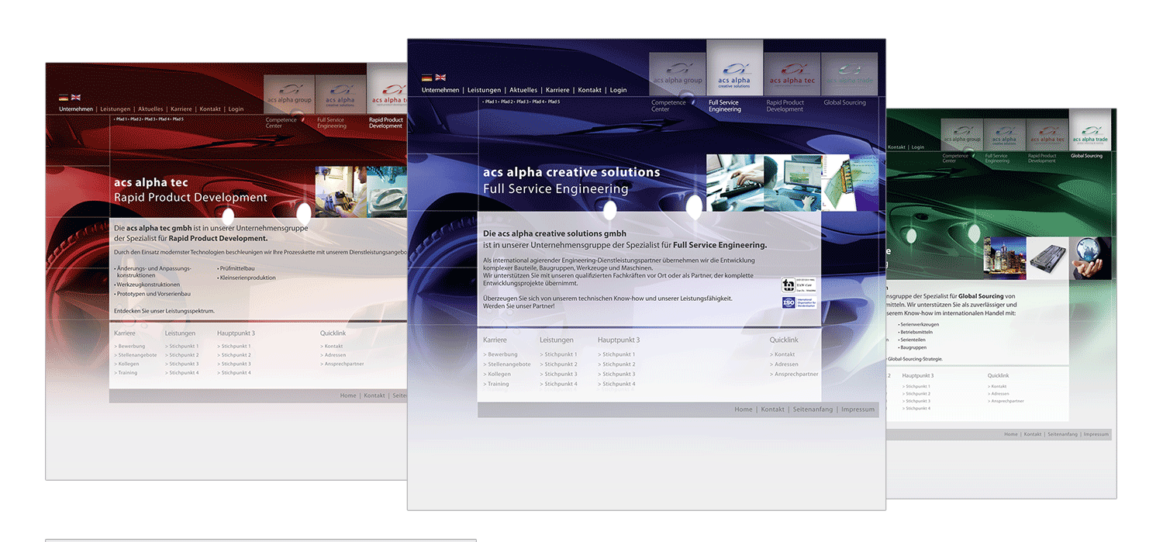
Task: Click the German flag in the blue window
Action: [x=426, y=78]
